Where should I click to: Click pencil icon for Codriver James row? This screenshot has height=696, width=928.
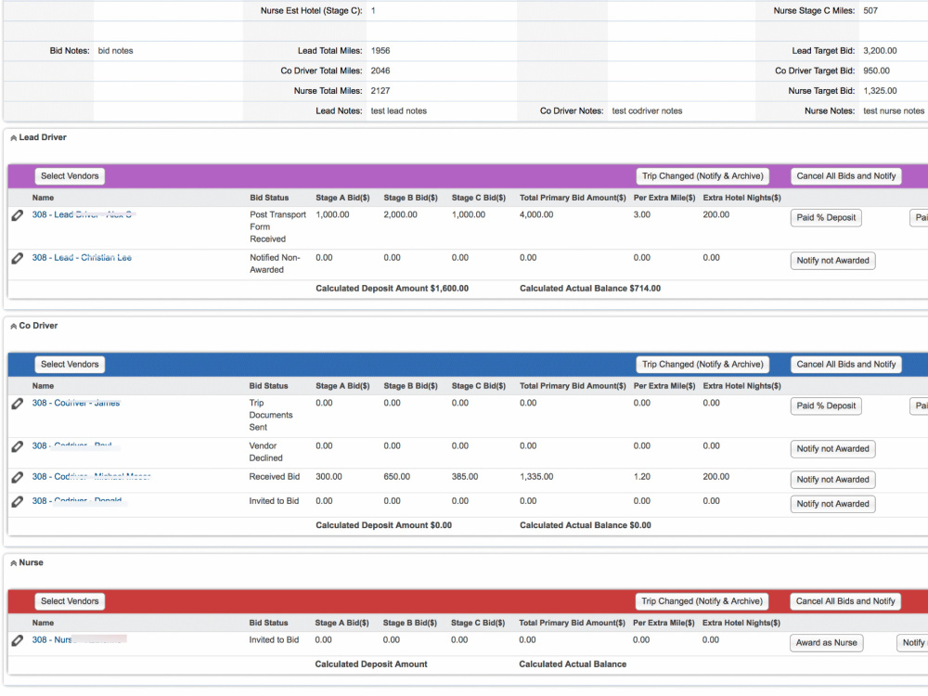(x=18, y=404)
